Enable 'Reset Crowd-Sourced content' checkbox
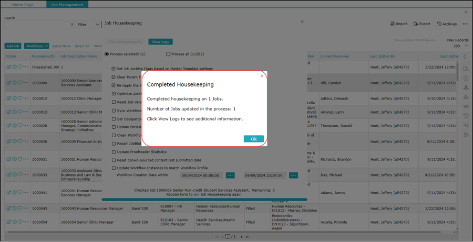Screen dimensions: 473x242 [x=114, y=160]
